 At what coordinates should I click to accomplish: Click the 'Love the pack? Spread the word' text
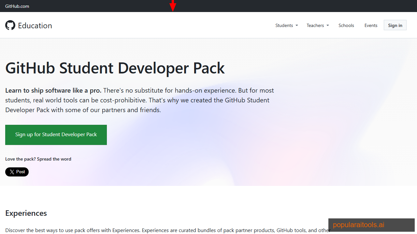coord(38,159)
